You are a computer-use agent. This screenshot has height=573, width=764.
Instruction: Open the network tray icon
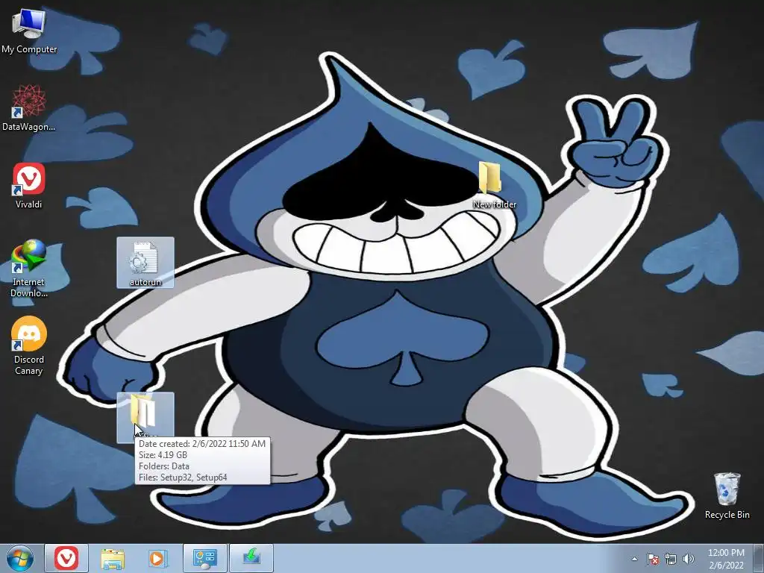[671, 559]
